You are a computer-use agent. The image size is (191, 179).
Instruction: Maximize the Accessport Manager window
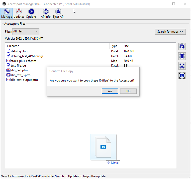coord(174,4)
